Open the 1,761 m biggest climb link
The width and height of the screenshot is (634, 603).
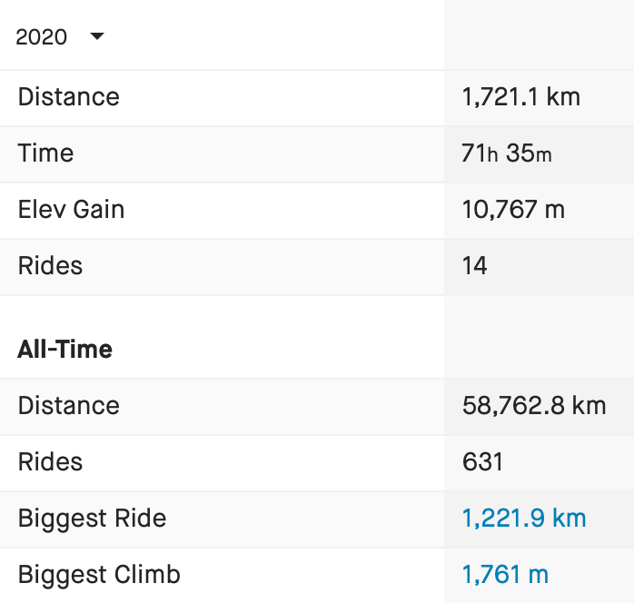pyautogui.click(x=505, y=575)
